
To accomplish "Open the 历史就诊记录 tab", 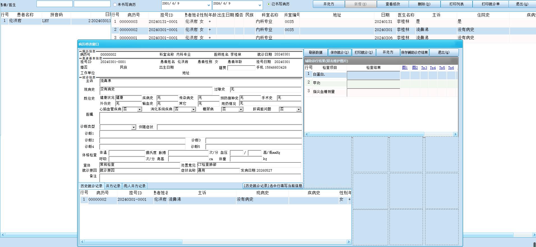I will [x=91, y=186].
